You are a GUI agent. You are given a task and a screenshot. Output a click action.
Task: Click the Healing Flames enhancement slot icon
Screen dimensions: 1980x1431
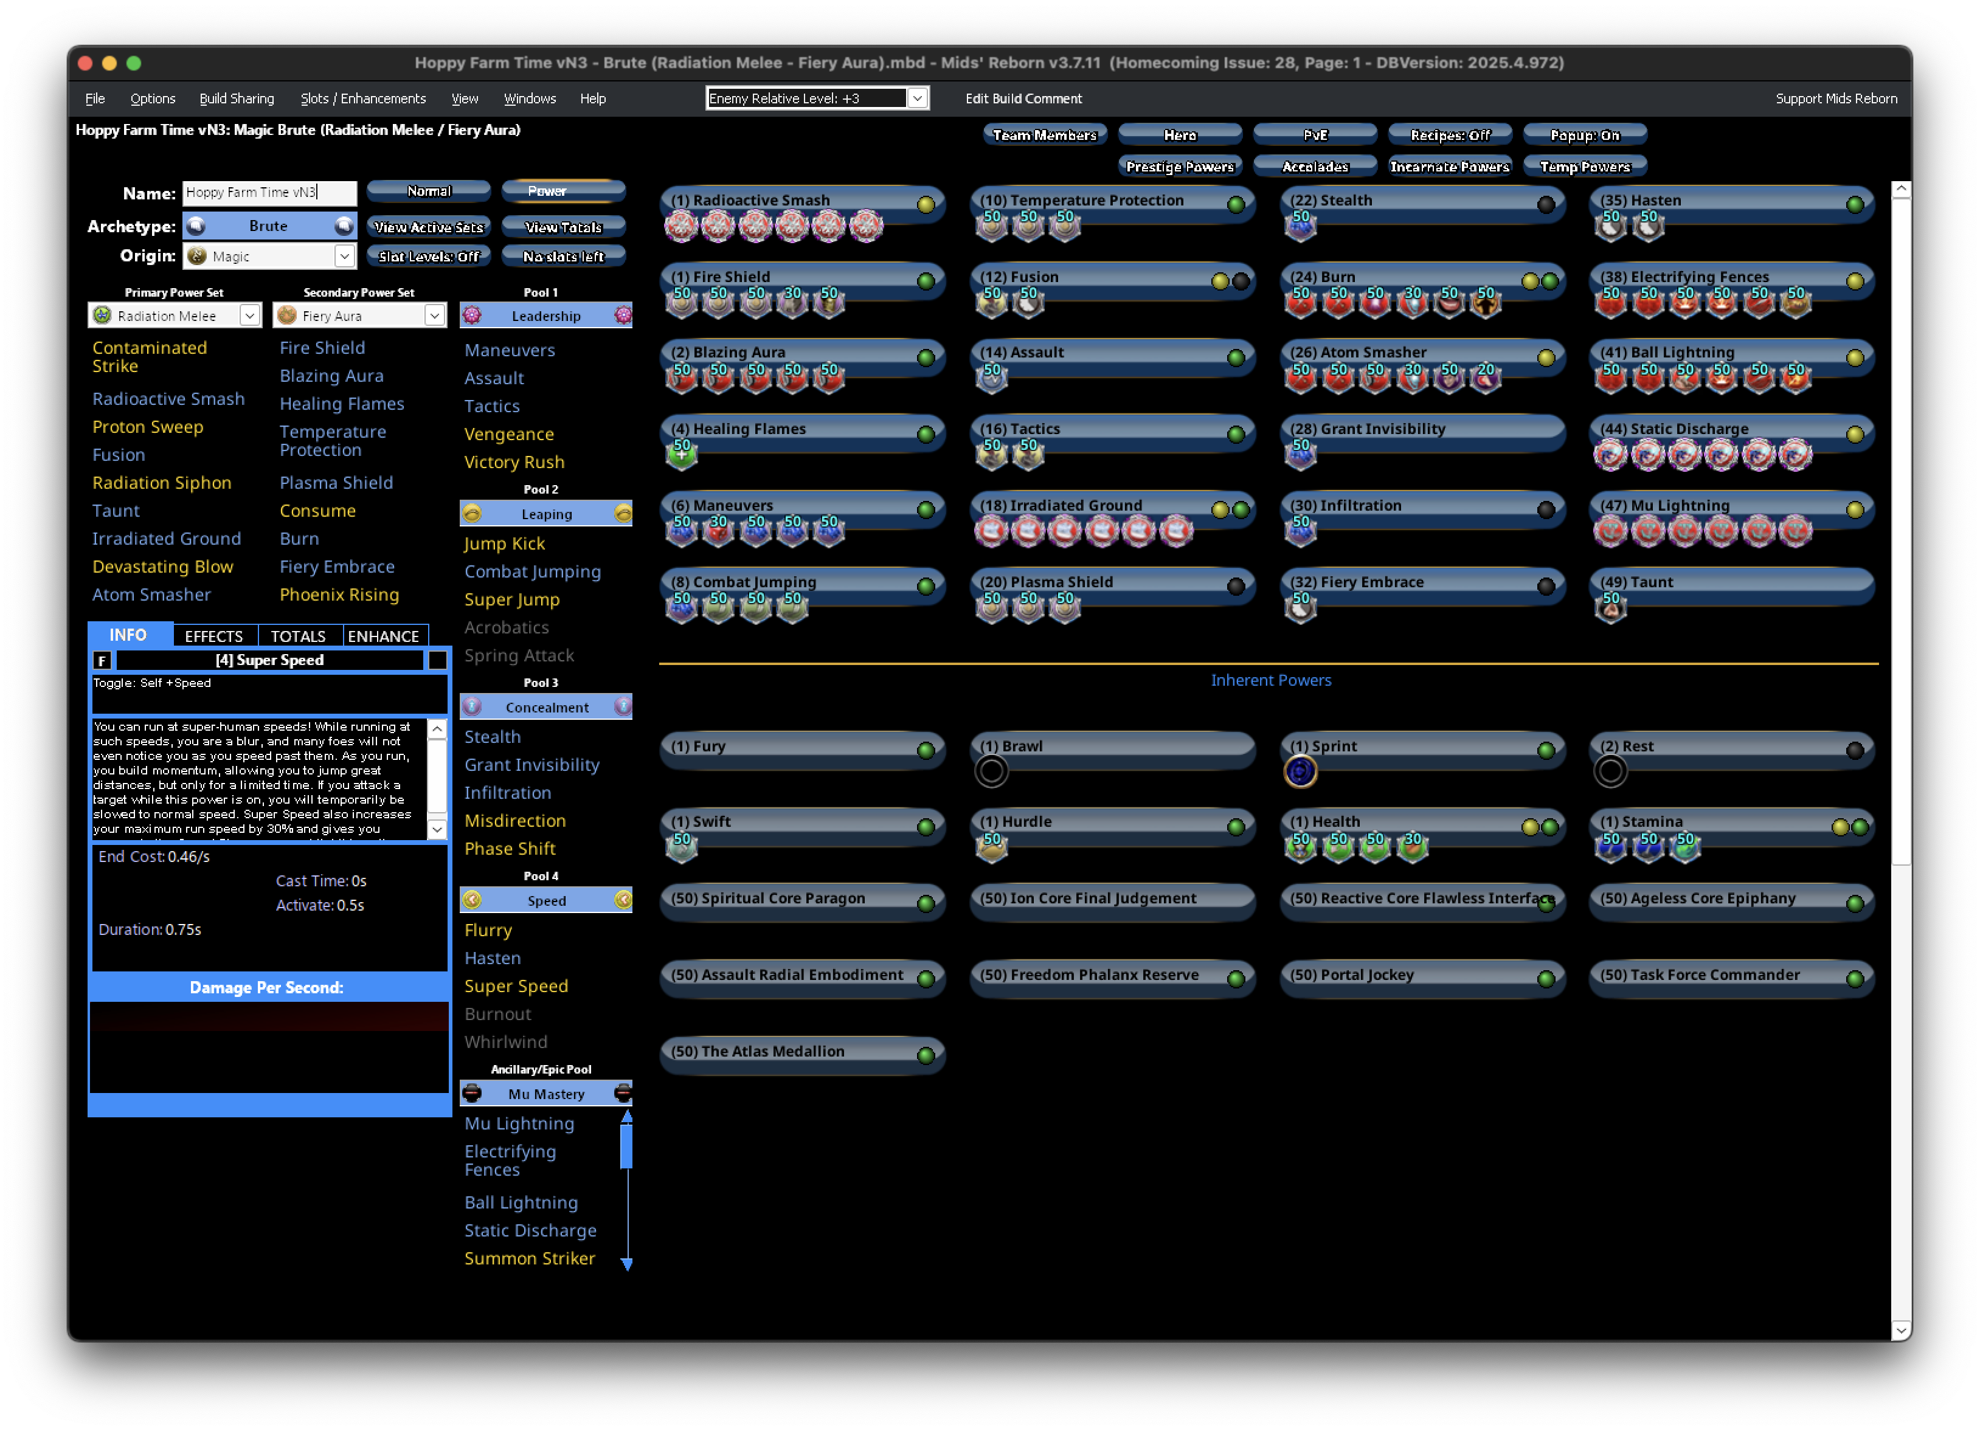click(x=682, y=453)
